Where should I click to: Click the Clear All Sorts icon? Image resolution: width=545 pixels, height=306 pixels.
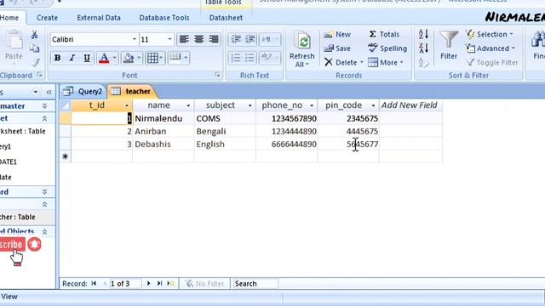(x=423, y=62)
